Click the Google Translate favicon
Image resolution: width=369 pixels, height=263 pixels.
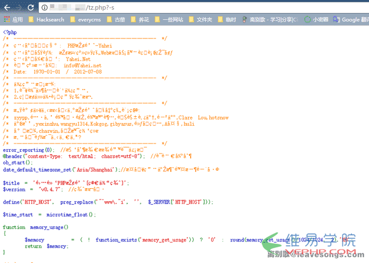point(336,19)
